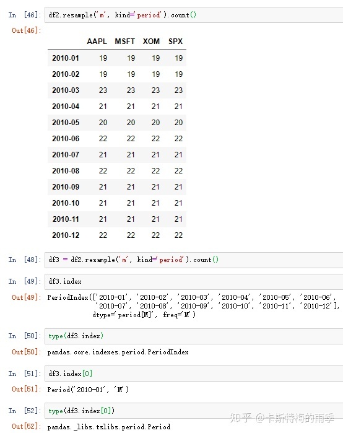The height and width of the screenshot is (433, 343).
Task: Click row label 2010-10
Action: pos(66,203)
